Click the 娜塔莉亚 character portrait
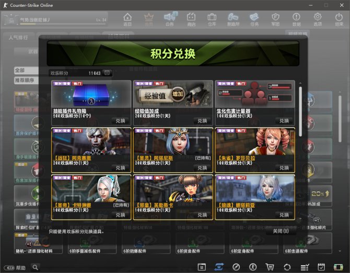Image resolution: width=350 pixels, height=273 pixels. click(255, 189)
